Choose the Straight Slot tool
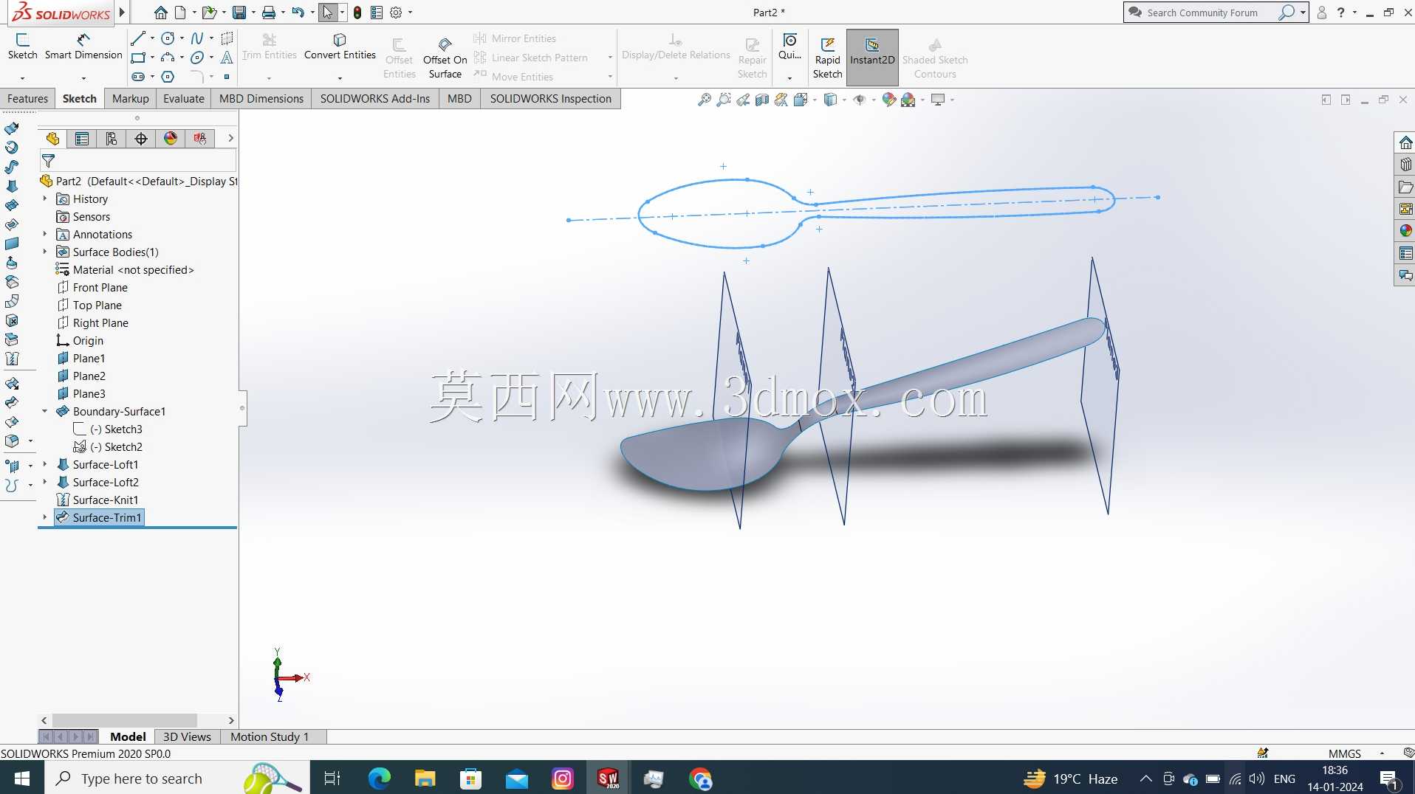 pos(138,77)
